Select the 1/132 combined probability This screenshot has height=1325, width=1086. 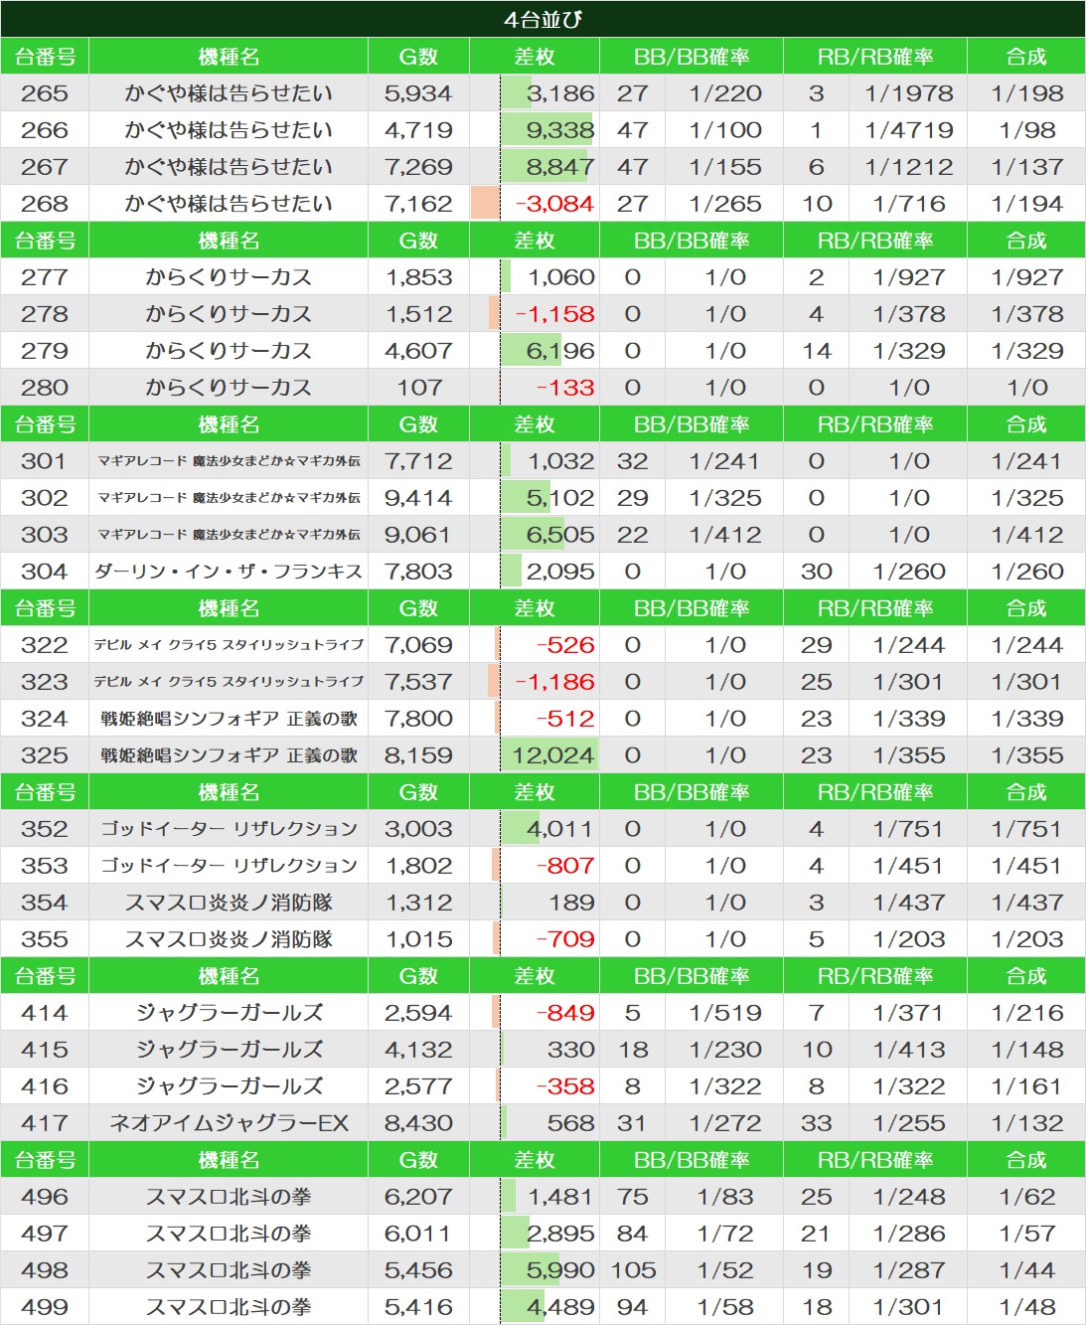click(1027, 1123)
